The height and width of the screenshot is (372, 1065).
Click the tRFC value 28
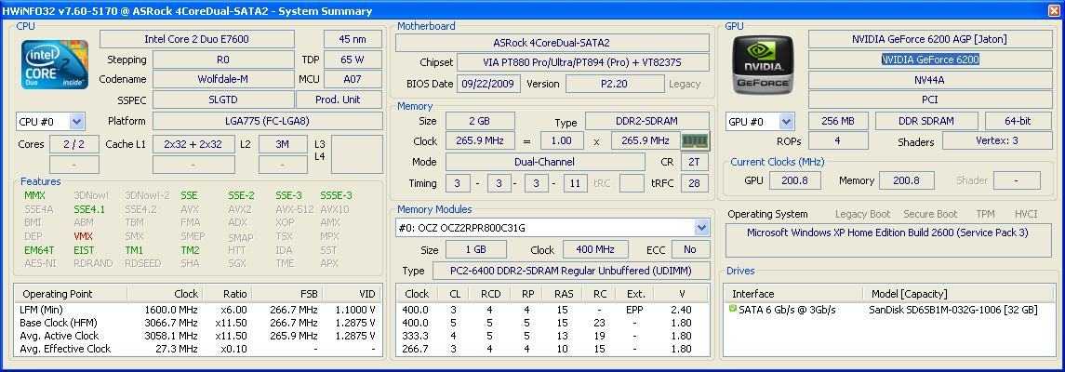[694, 183]
